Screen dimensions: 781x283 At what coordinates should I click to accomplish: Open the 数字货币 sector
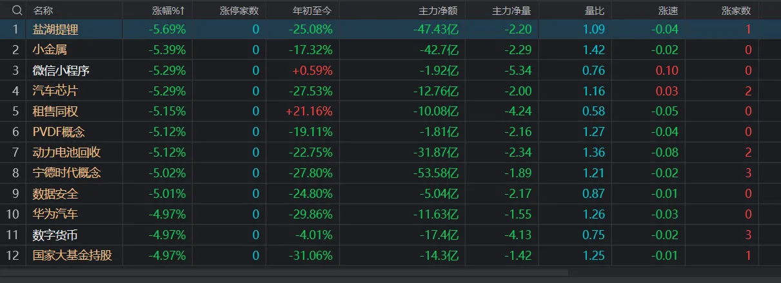coord(55,235)
